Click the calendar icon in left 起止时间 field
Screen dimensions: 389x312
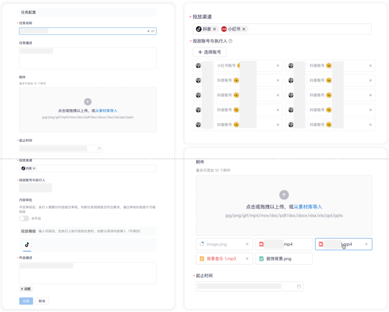coord(99,148)
